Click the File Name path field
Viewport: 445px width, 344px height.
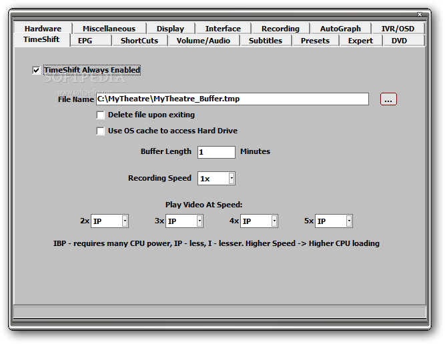232,99
